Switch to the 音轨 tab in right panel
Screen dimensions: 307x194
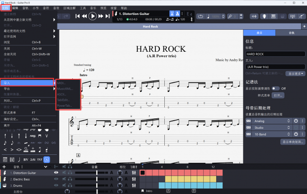291,33
